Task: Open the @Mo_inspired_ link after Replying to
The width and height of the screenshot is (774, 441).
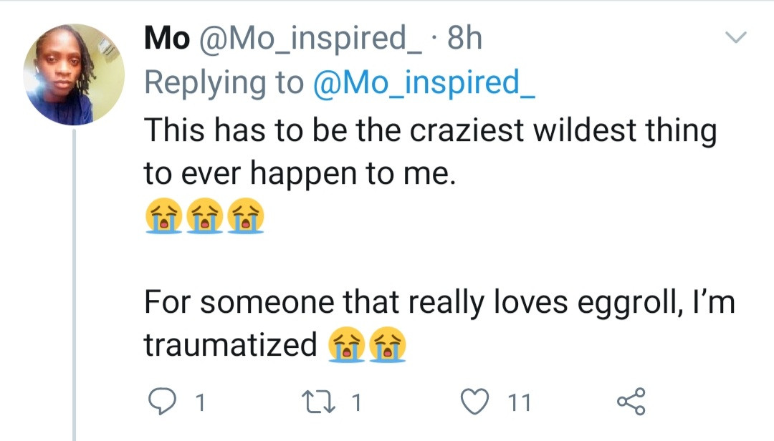Action: pos(424,84)
